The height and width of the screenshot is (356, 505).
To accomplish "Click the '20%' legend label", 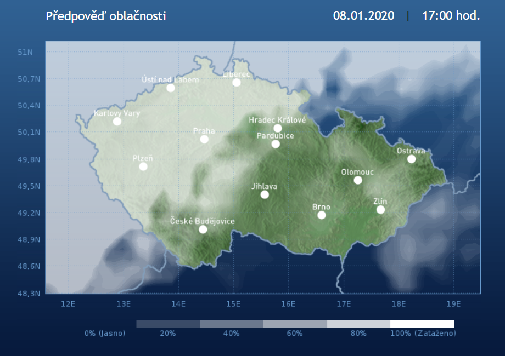I will tap(168, 333).
